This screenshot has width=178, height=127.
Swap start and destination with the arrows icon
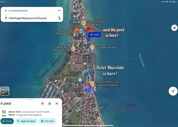[x=59, y=18]
